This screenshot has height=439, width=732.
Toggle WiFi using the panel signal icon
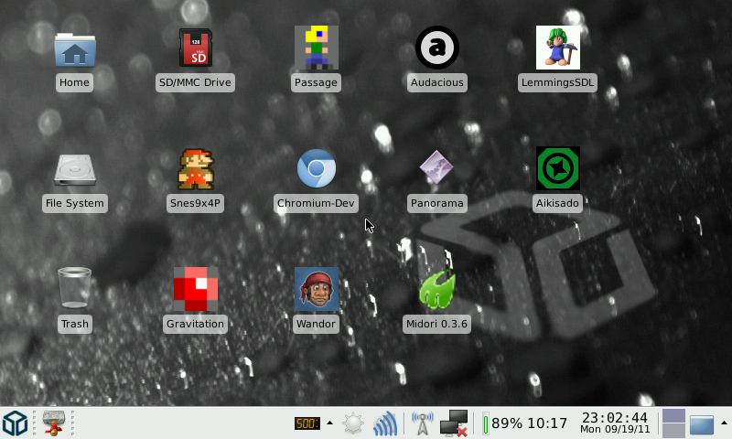tap(385, 423)
